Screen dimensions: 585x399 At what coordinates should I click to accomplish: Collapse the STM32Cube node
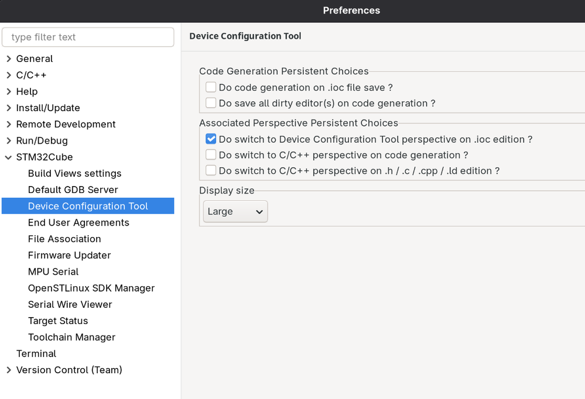9,157
